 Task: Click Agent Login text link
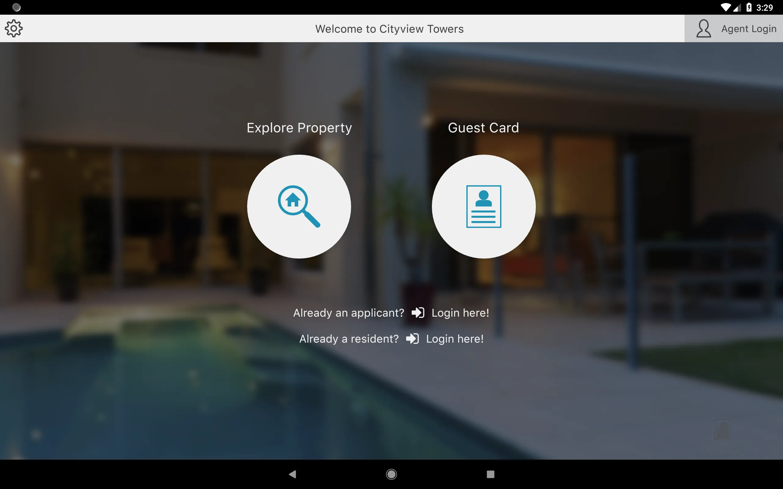(750, 29)
